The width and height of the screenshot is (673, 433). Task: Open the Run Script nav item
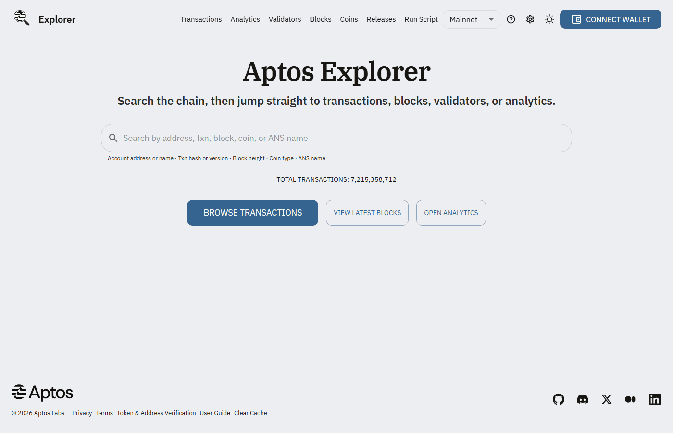tap(421, 19)
